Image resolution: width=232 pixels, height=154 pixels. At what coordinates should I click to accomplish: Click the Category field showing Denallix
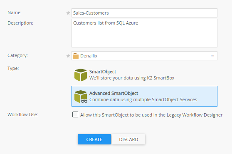tap(144, 56)
